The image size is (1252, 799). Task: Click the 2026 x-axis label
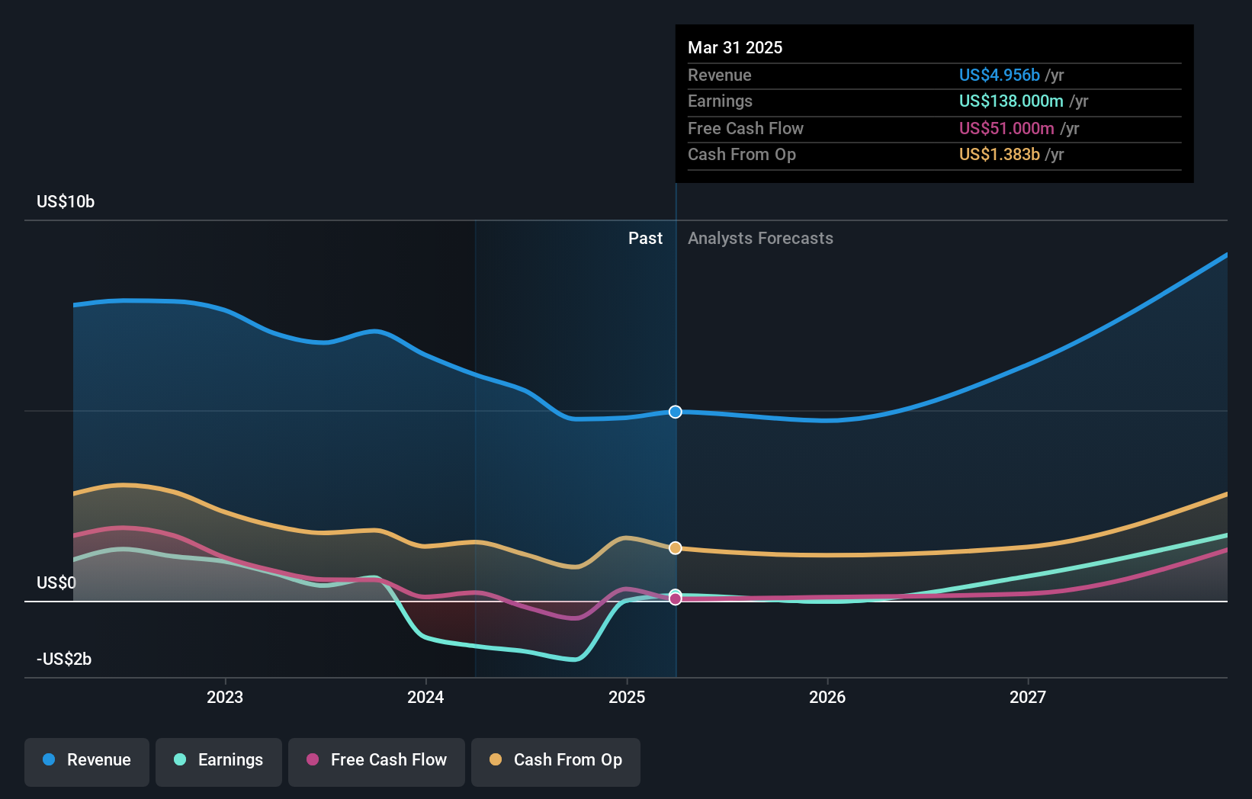[x=827, y=697]
